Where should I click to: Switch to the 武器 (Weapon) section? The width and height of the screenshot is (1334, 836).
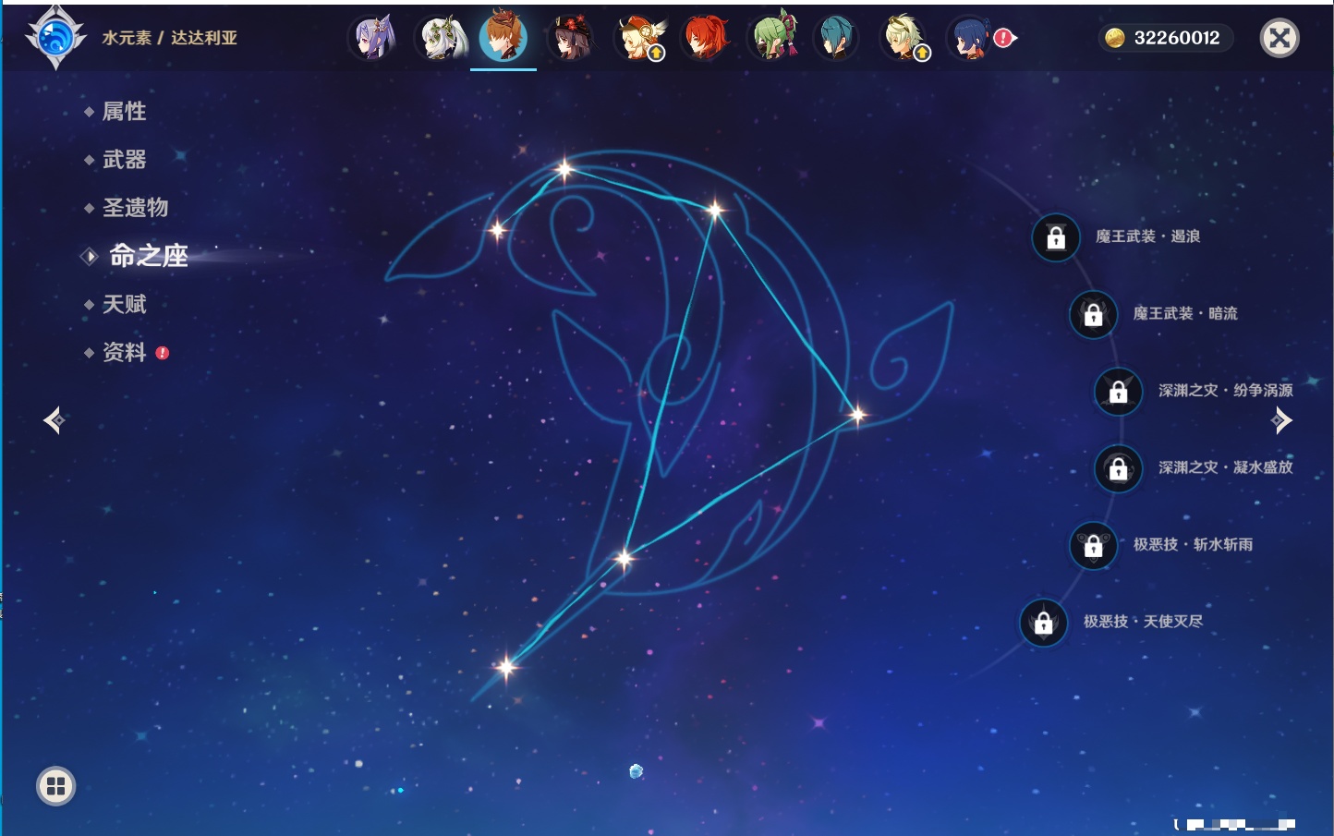[x=124, y=160]
